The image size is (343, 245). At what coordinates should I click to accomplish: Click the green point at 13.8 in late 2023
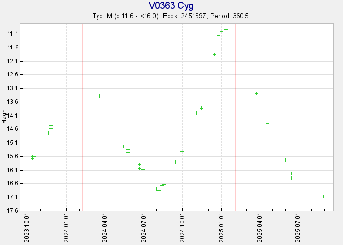(x=59, y=108)
